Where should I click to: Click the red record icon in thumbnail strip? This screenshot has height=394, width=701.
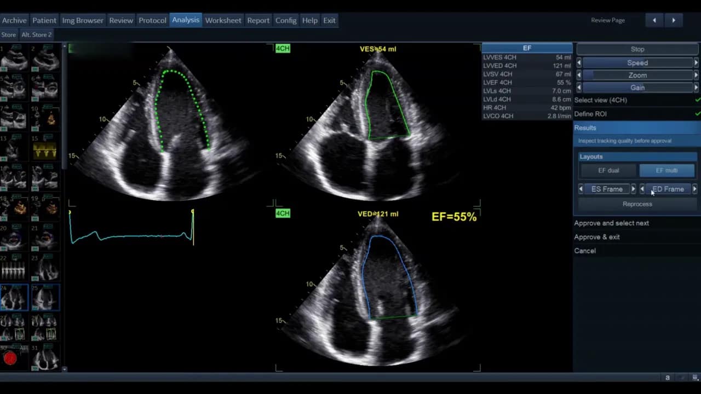(10, 358)
